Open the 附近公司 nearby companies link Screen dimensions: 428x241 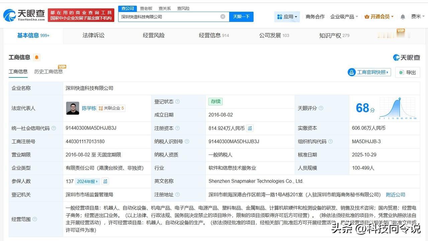coord(395,195)
